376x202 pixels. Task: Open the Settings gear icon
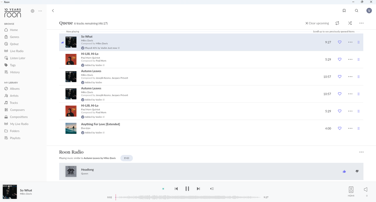click(33, 11)
